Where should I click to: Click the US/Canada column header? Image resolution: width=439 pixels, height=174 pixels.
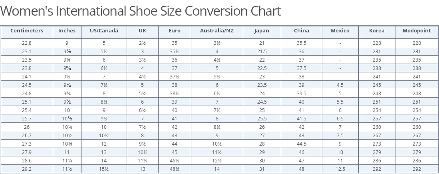104,31
